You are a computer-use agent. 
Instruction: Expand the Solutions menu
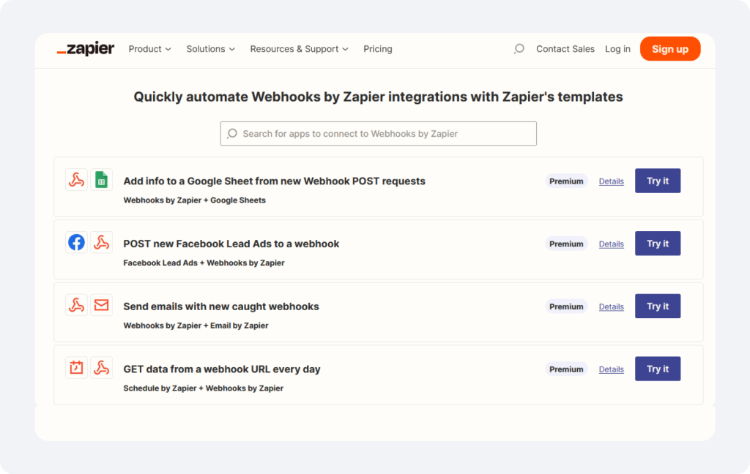click(x=210, y=49)
